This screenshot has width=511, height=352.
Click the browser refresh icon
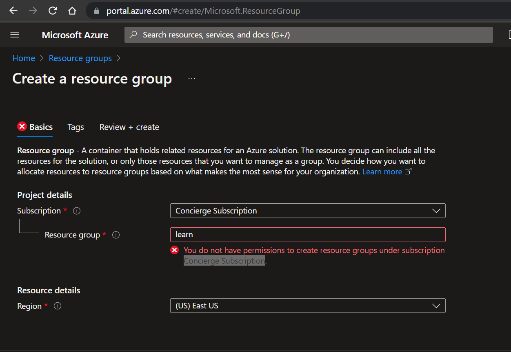point(52,11)
